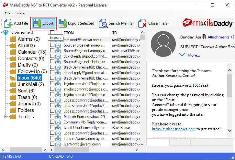Expand header details with More... chevron
The image size is (235, 160).
point(182,55)
